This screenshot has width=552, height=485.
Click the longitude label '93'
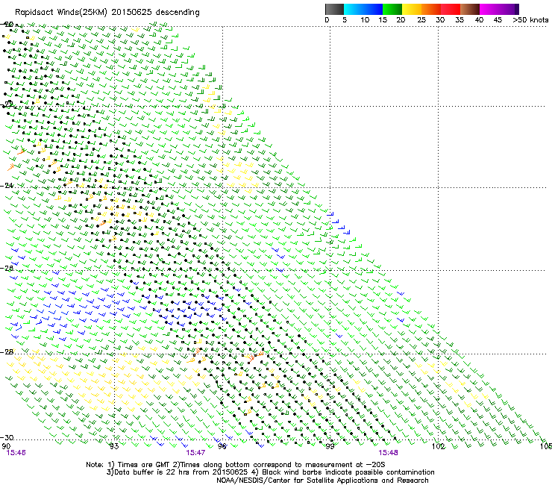coord(114,446)
